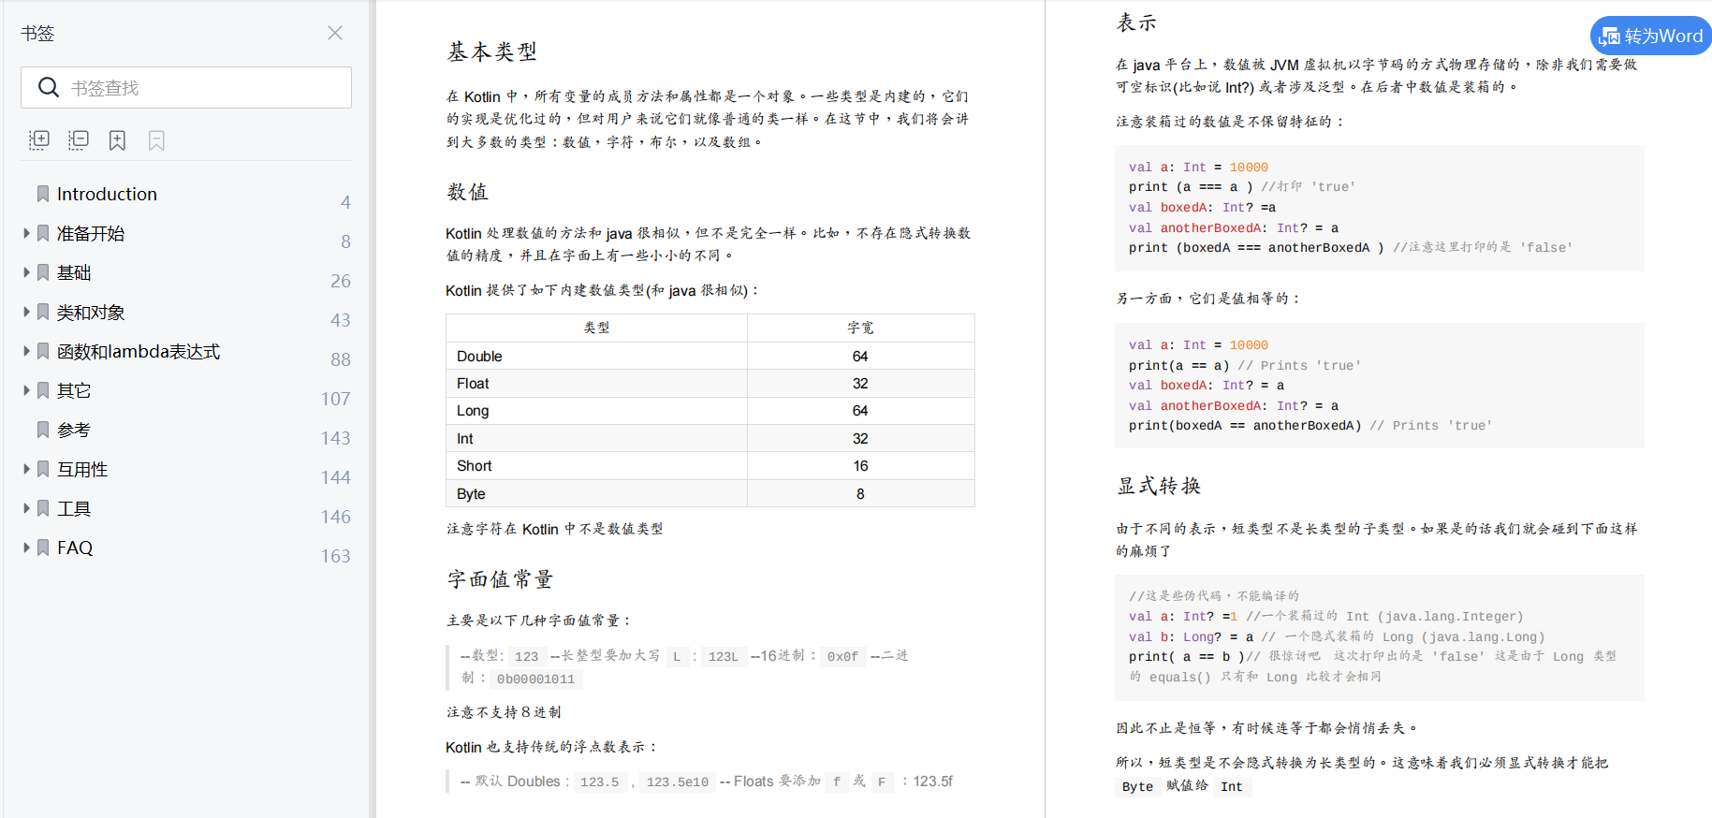This screenshot has height=818, width=1712.
Task: Go to the 参考 bookmark
Action: point(74,430)
